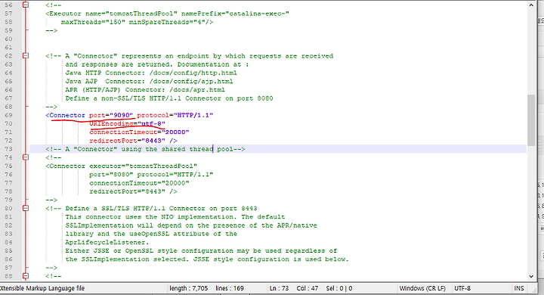The width and height of the screenshot is (544, 295).
Task: Click the 'lines : 169' status entry
Action: pos(230,288)
